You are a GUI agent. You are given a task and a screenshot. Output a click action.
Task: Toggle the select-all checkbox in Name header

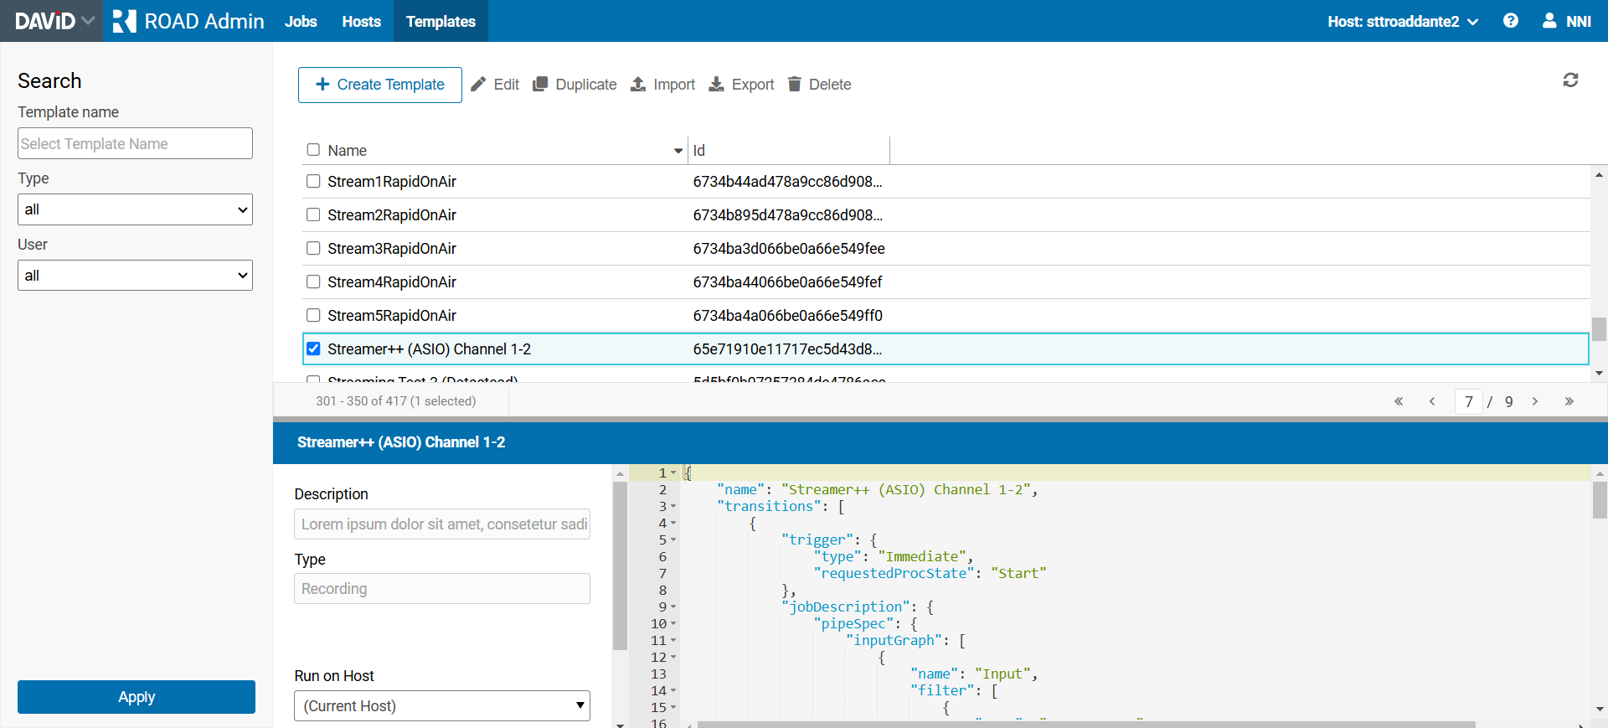pos(313,150)
